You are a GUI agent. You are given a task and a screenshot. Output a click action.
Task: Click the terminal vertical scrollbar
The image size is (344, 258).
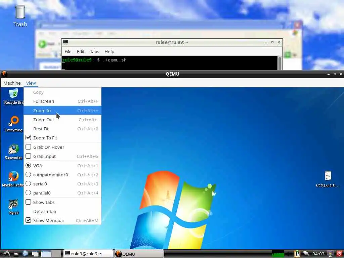tap(280, 63)
